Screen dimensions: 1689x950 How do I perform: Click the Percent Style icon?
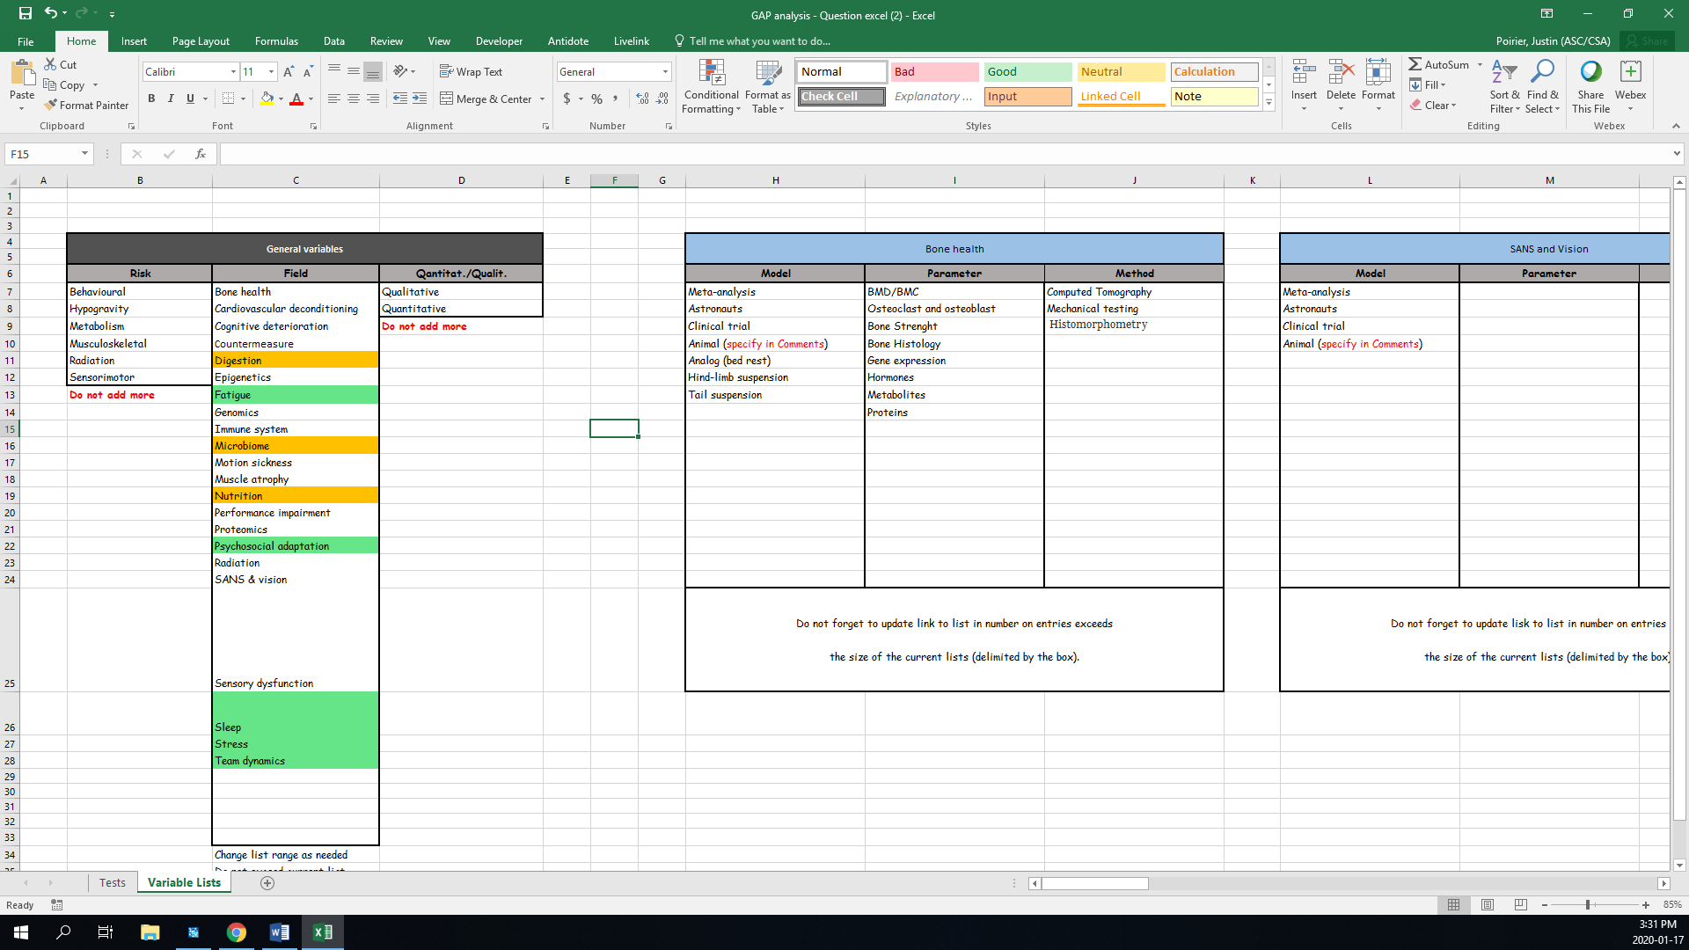pos(597,99)
